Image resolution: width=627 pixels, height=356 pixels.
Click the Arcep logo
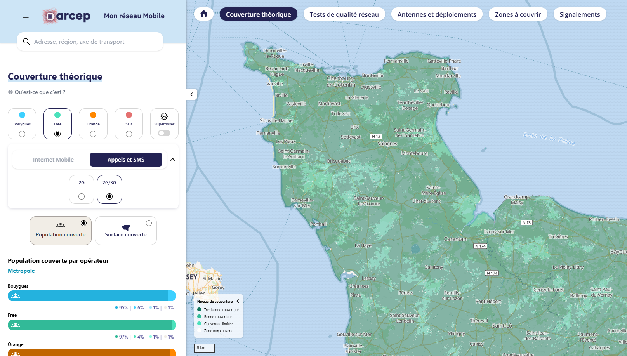pos(66,16)
